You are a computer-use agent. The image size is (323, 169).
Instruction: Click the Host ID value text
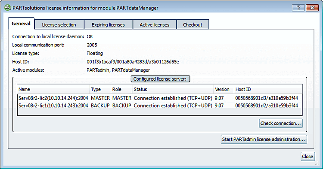pyautogui.click(x=133, y=62)
